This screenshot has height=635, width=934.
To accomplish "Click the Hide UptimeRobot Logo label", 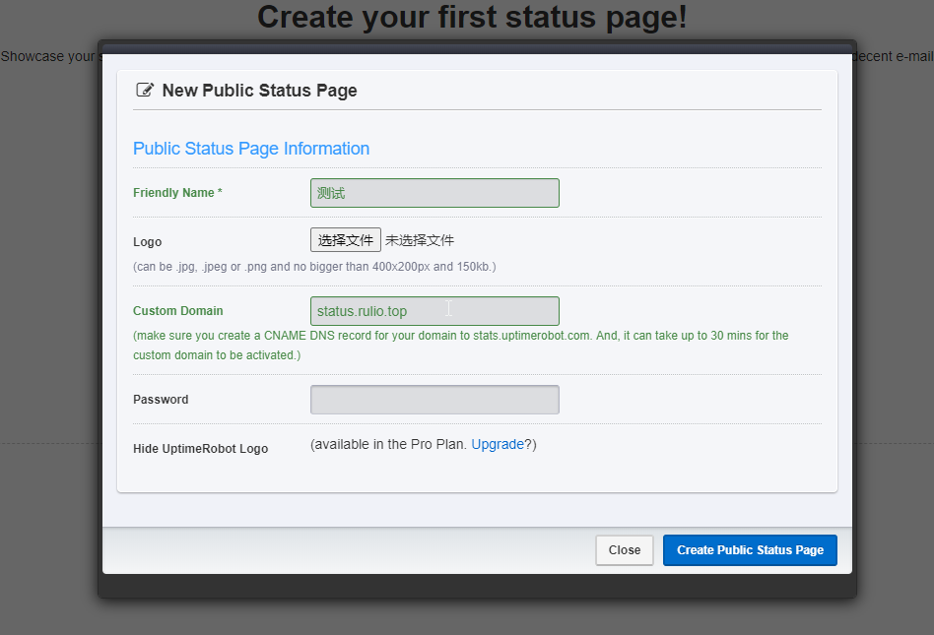I will click(200, 449).
